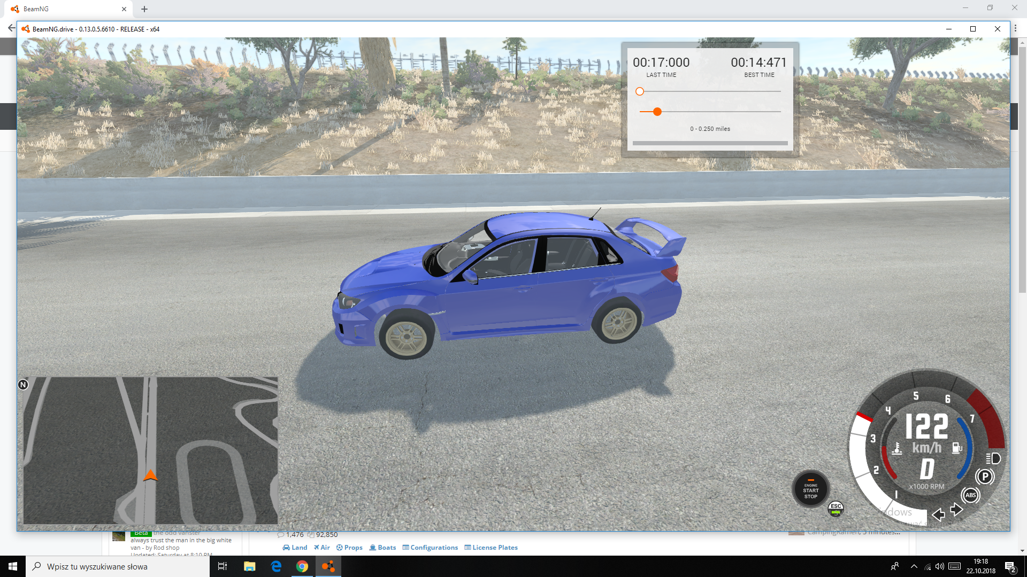Click the left turn signal arrow

(x=938, y=514)
